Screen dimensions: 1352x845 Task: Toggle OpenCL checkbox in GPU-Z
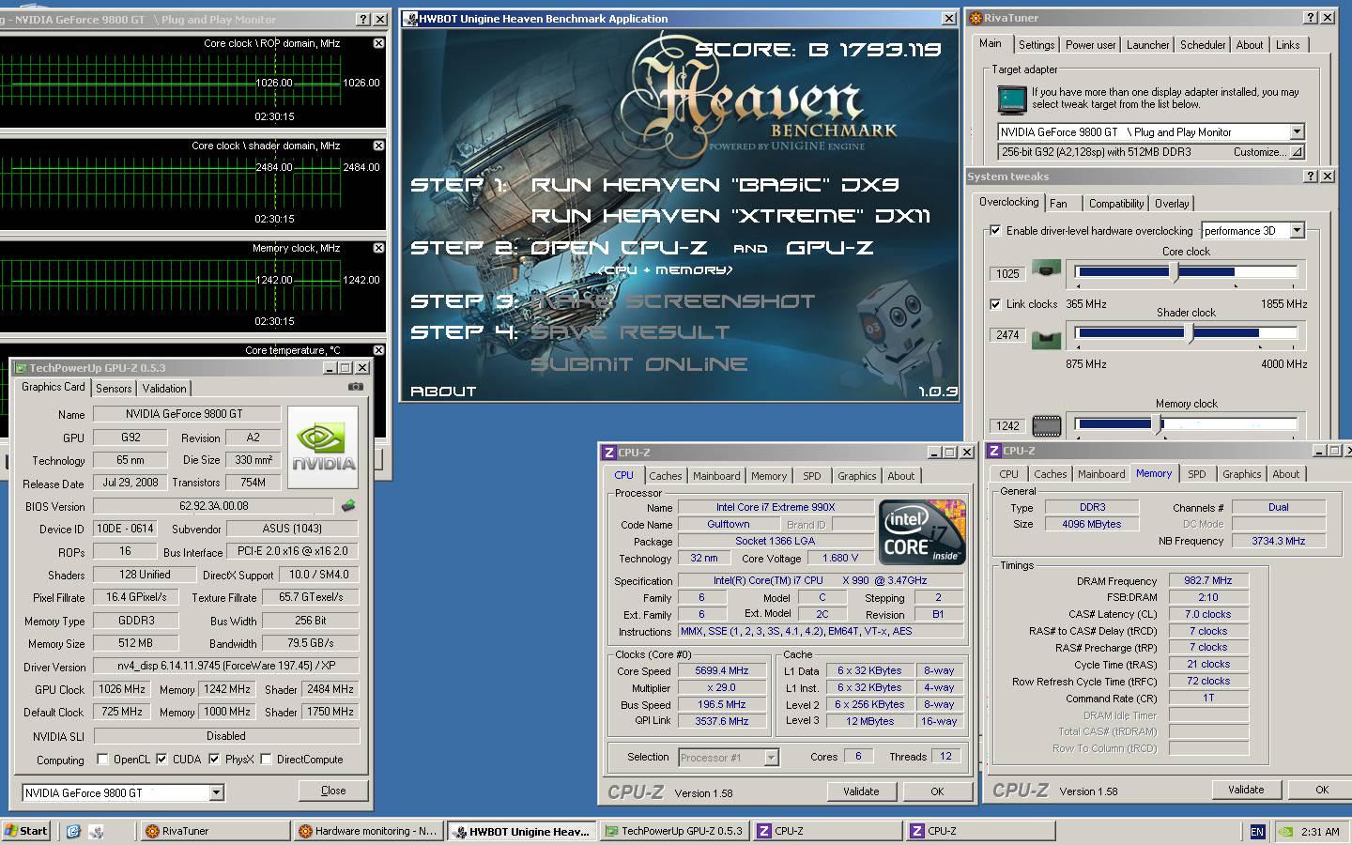tap(102, 760)
